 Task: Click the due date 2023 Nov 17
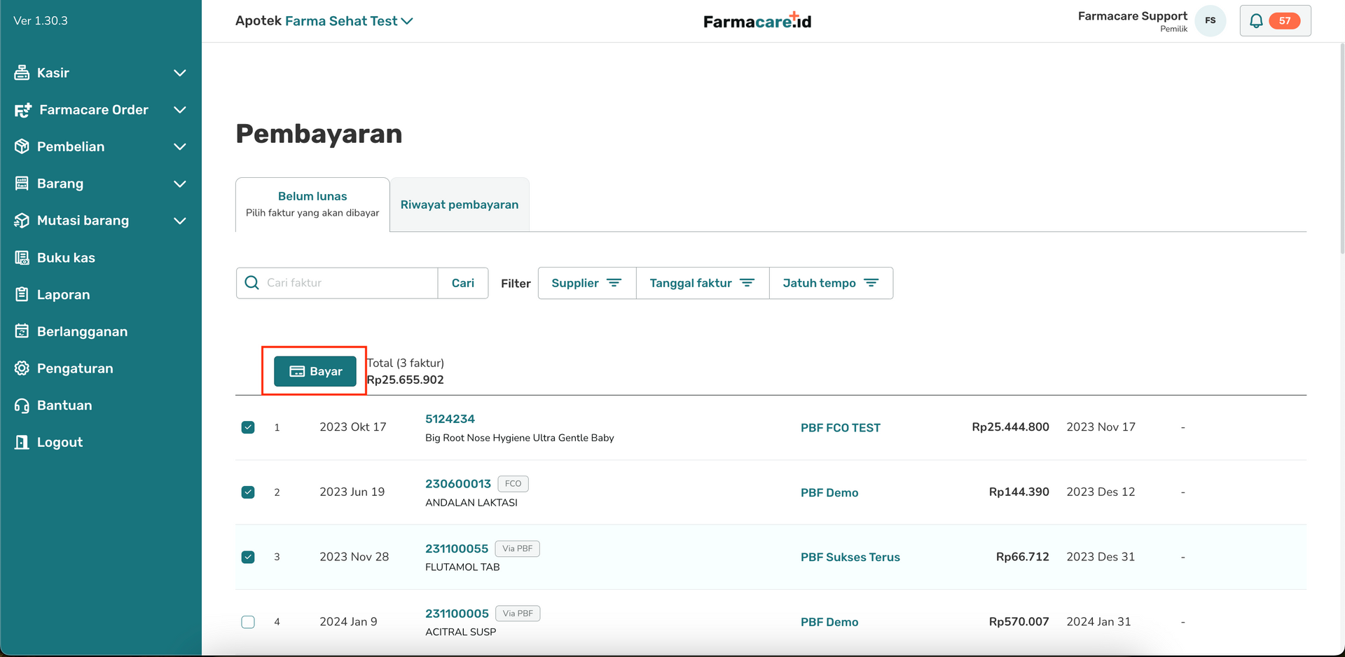(x=1101, y=427)
